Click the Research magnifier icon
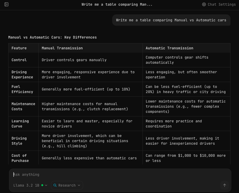The height and width of the screenshot is (193, 239). (x=55, y=185)
